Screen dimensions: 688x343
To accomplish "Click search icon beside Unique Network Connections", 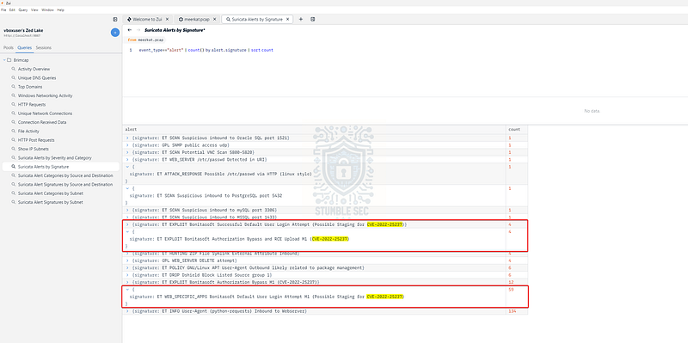I will [x=14, y=113].
